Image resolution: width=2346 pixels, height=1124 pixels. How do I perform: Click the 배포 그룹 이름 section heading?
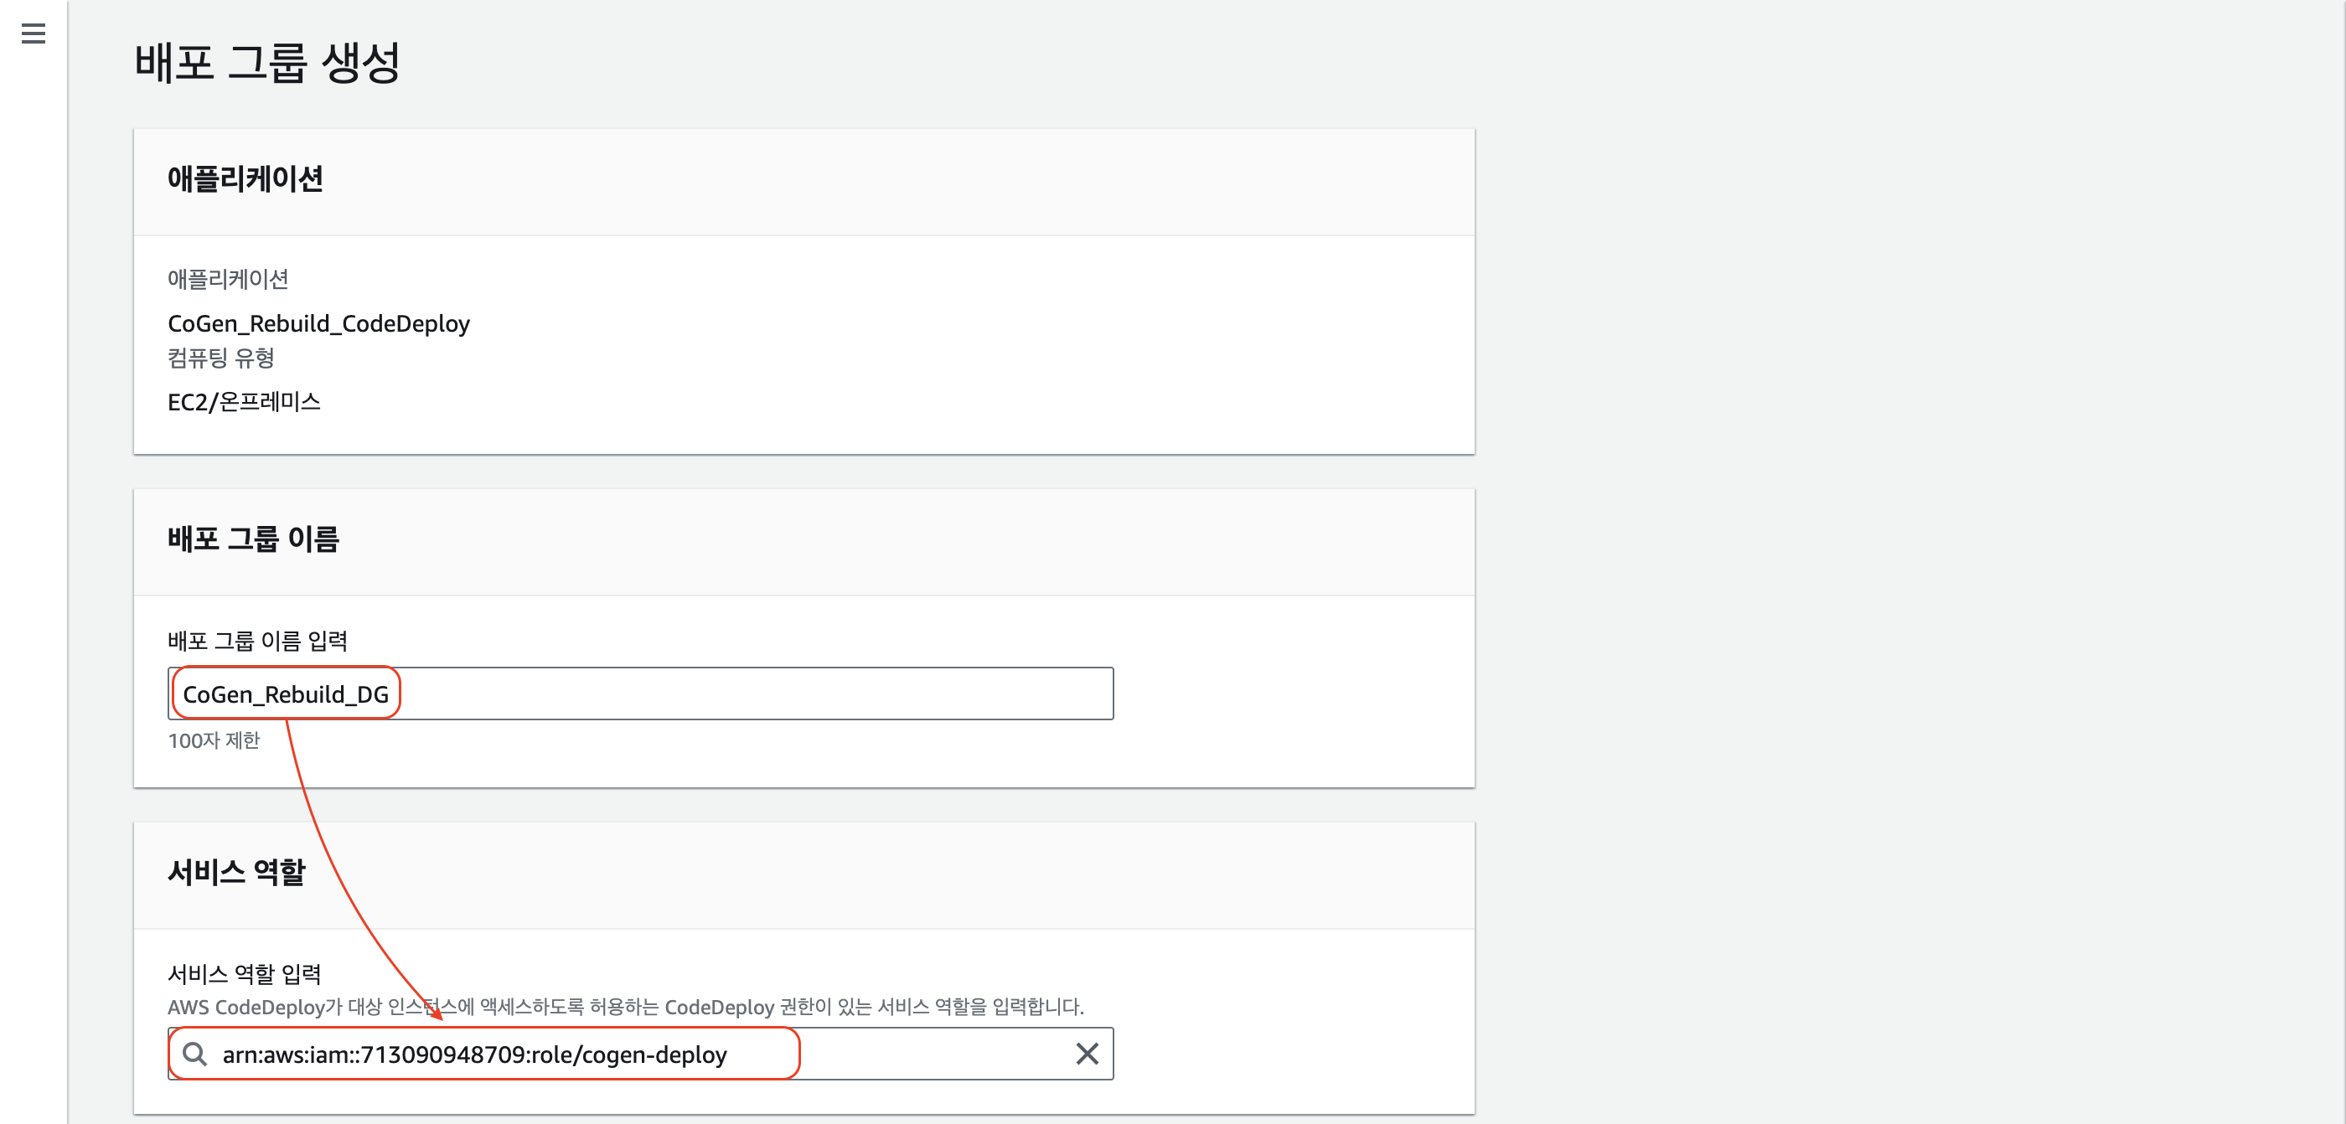click(253, 539)
